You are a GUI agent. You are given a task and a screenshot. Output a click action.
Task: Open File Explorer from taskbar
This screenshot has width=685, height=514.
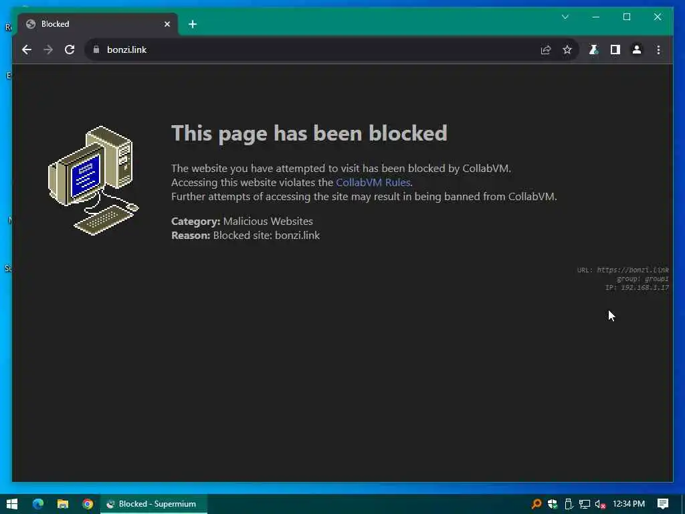(63, 504)
